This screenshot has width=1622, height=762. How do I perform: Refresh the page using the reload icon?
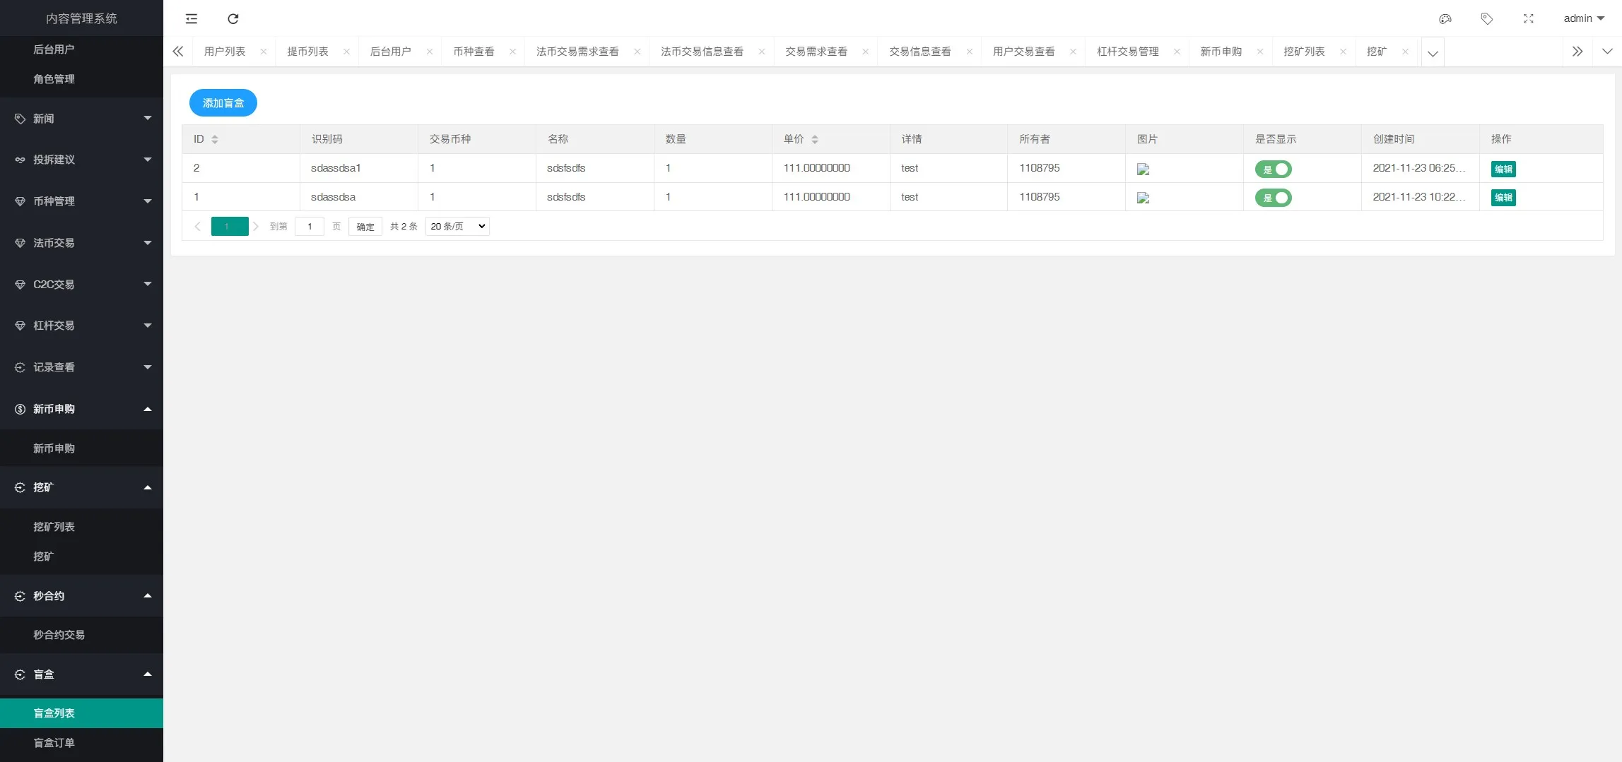[x=233, y=18]
